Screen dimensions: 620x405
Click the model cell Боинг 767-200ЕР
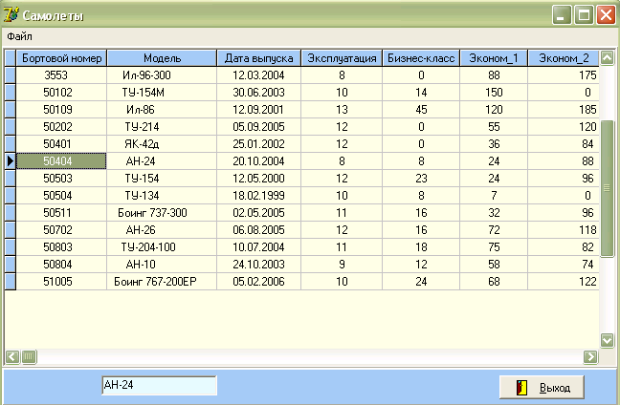coord(162,282)
